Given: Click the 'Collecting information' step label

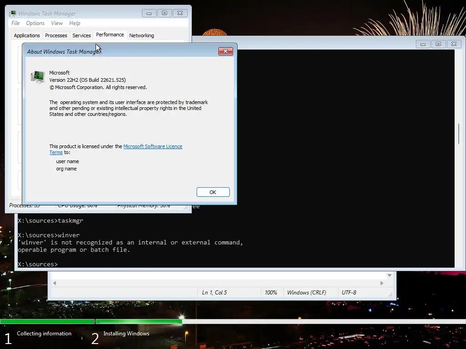Looking at the screenshot, I should click(44, 334).
